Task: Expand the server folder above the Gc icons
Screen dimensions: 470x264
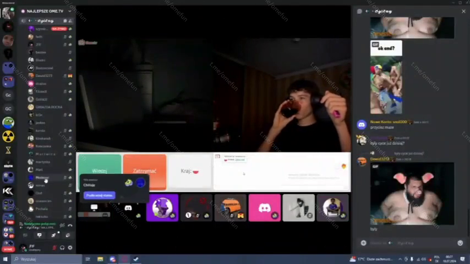Action: pyautogui.click(x=8, y=81)
